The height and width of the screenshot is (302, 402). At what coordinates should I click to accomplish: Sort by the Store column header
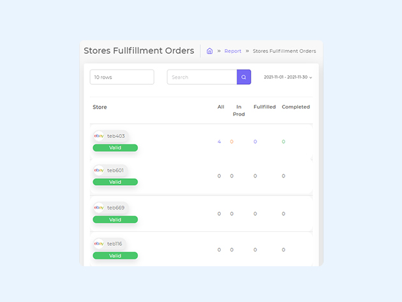click(100, 107)
